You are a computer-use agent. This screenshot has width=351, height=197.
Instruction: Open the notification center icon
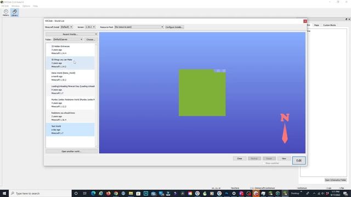pos(346,193)
